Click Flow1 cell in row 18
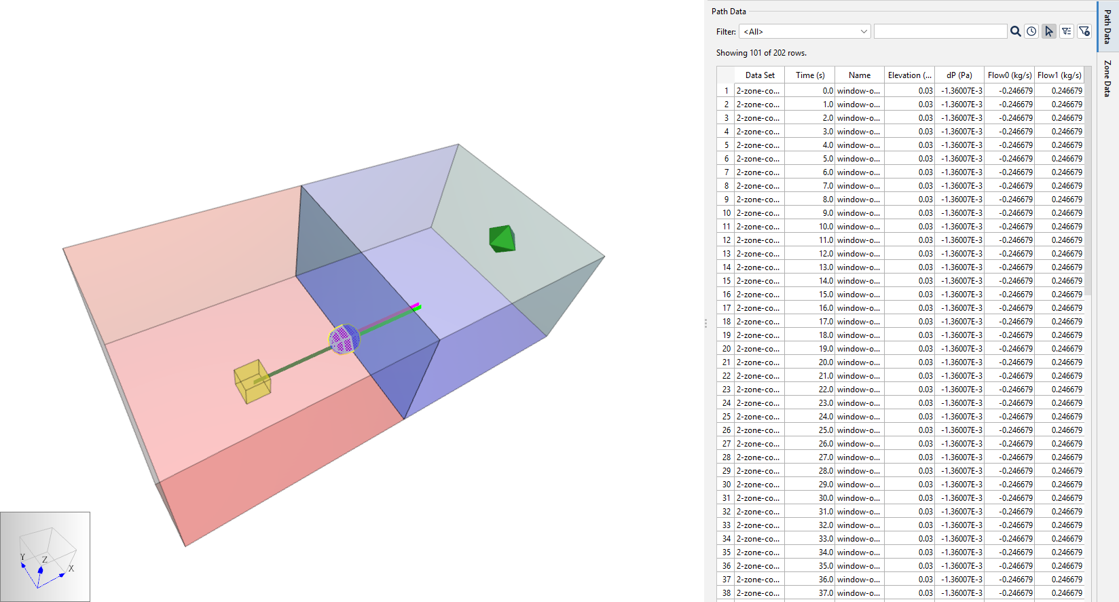 [1059, 322]
